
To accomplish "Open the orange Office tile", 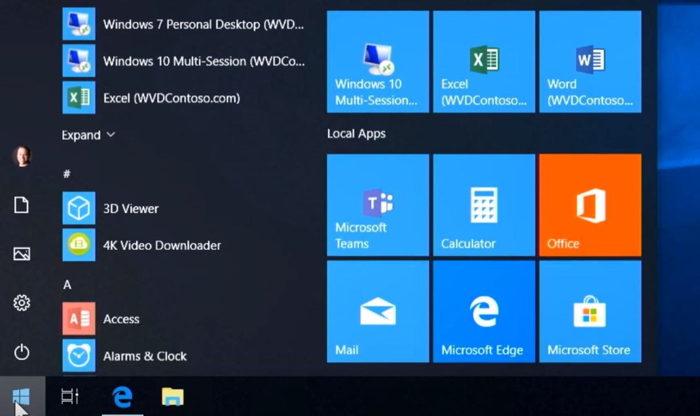I will pyautogui.click(x=590, y=205).
